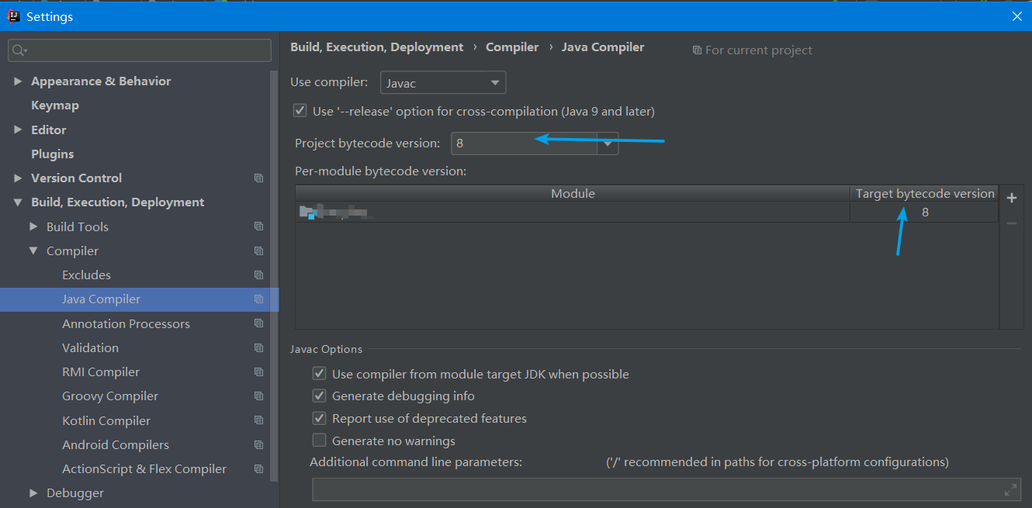The image size is (1032, 508).
Task: Open Groovy Compiler settings page
Action: (x=110, y=396)
